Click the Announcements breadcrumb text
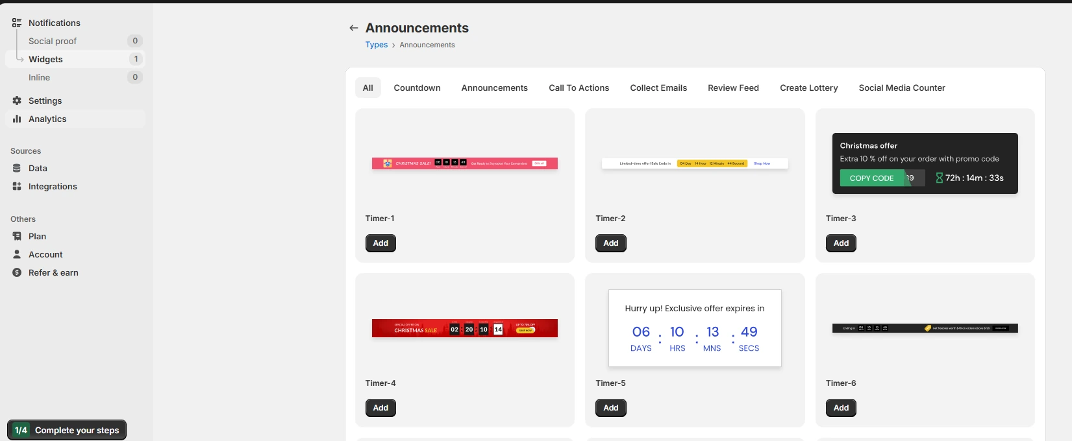The height and width of the screenshot is (441, 1072). pyautogui.click(x=427, y=45)
